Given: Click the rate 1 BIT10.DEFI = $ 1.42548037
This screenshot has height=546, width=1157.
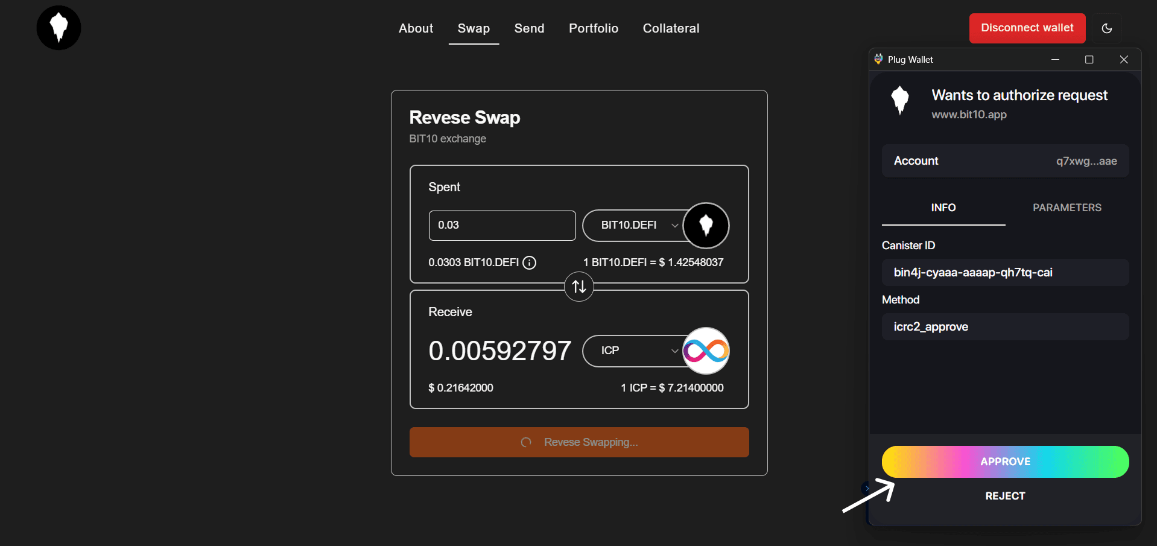Looking at the screenshot, I should pyautogui.click(x=653, y=262).
